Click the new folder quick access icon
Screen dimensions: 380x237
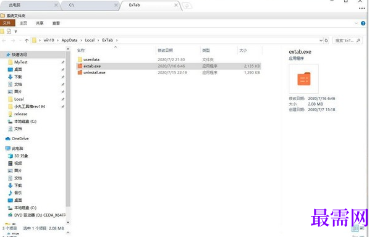tap(2, 31)
